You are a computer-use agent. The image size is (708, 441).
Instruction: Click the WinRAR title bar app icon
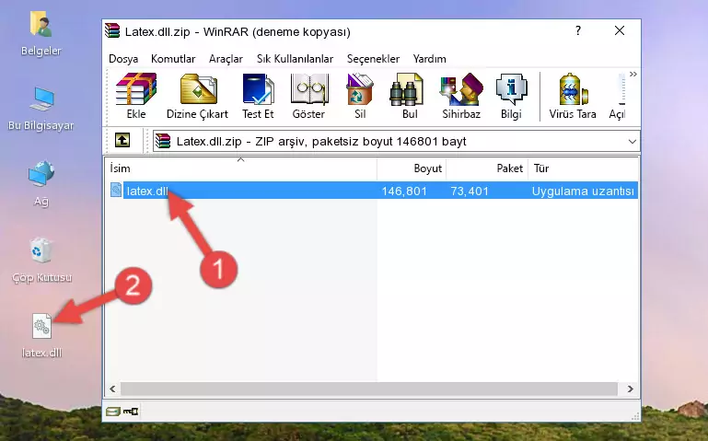(112, 30)
